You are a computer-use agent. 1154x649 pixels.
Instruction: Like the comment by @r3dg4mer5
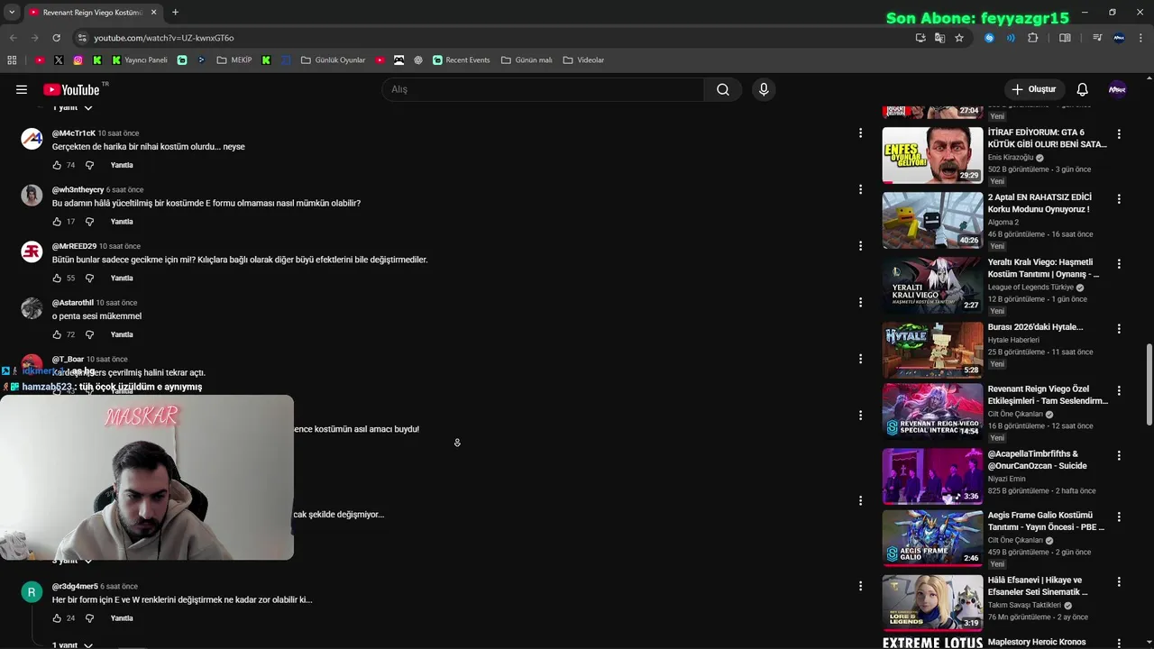pyautogui.click(x=57, y=618)
